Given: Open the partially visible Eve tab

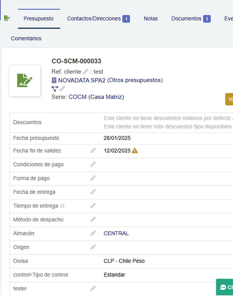Looking at the screenshot, I should click(x=229, y=19).
